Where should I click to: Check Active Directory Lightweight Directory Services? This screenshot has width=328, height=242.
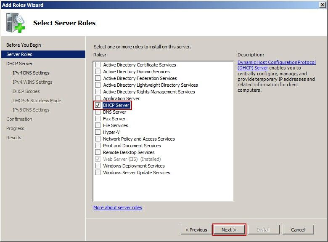(98, 85)
